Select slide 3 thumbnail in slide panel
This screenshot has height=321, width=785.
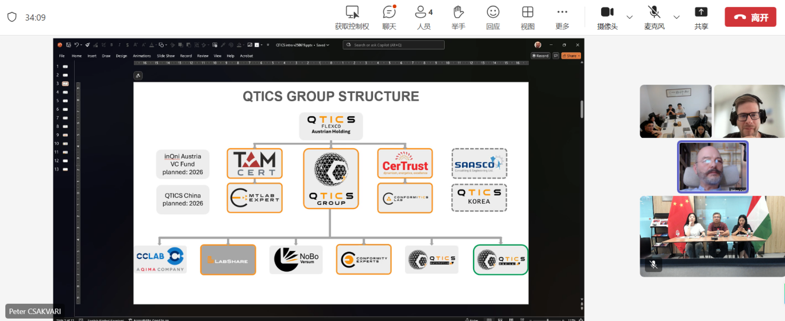pos(65,84)
